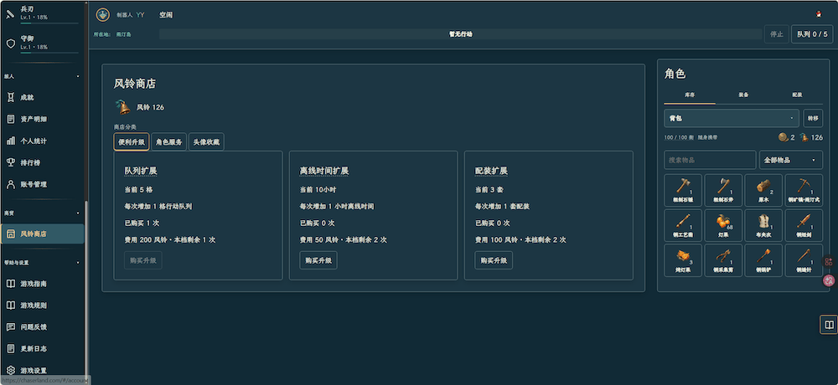Click 购买升级 under 队列扩展
The image size is (838, 385).
point(143,260)
